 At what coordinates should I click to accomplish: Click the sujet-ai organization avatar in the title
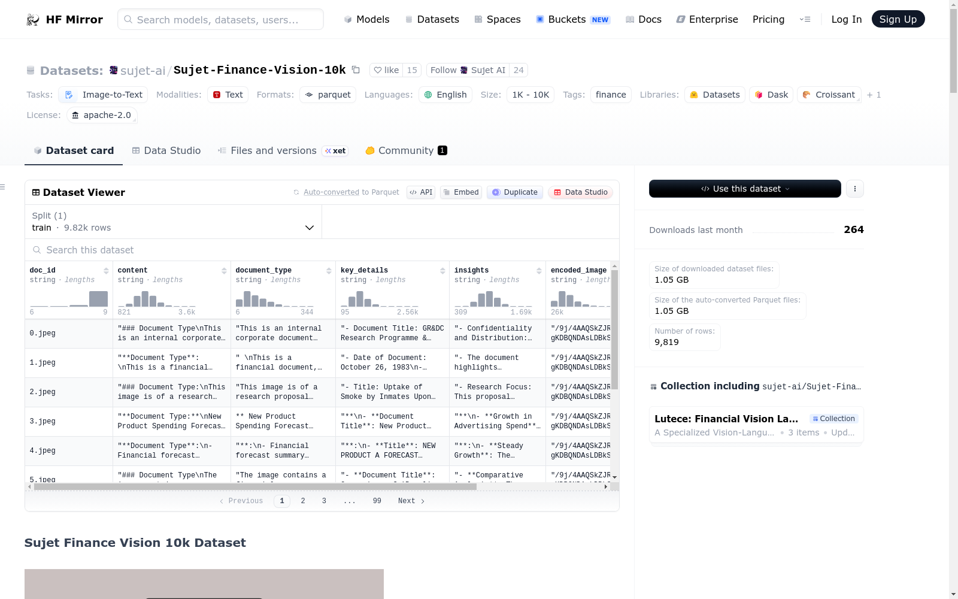tap(114, 70)
